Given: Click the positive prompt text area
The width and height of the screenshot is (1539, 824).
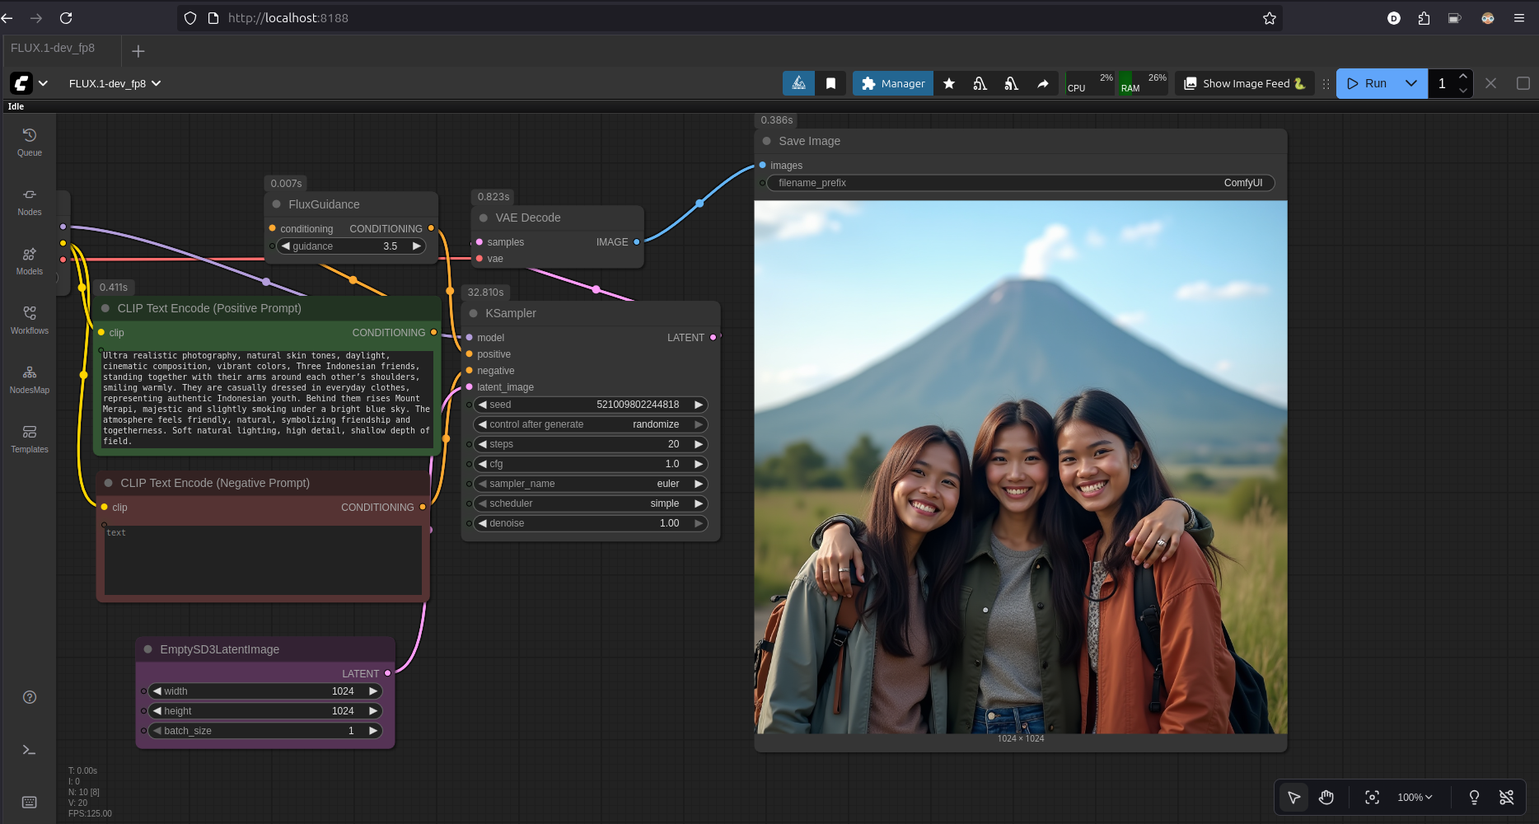Looking at the screenshot, I should (266, 399).
